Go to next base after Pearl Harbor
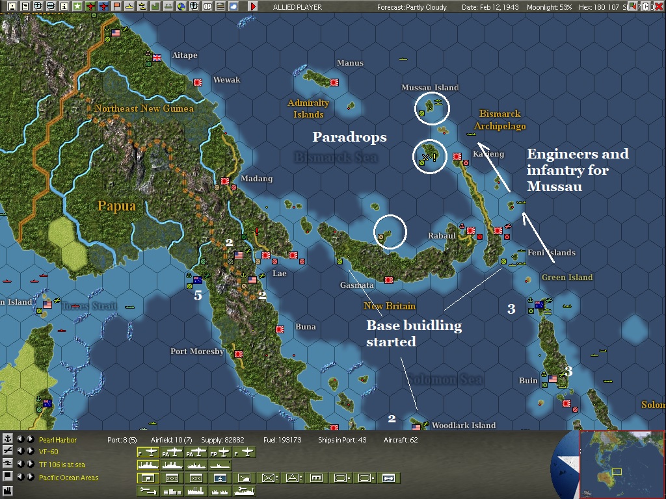Image resolution: width=666 pixels, height=499 pixels. pos(31,440)
